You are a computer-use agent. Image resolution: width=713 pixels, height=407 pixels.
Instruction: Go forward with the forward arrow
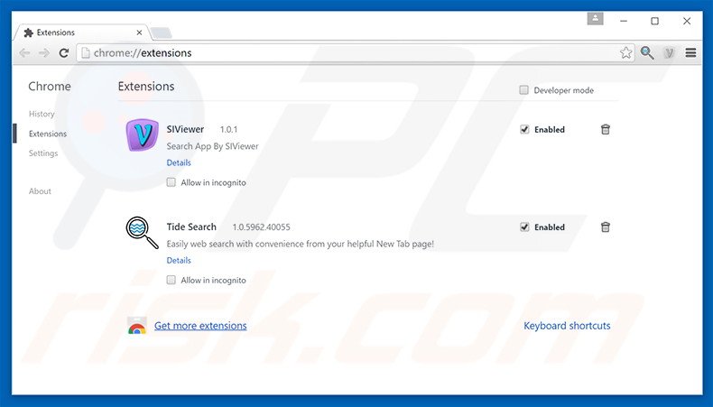point(43,53)
